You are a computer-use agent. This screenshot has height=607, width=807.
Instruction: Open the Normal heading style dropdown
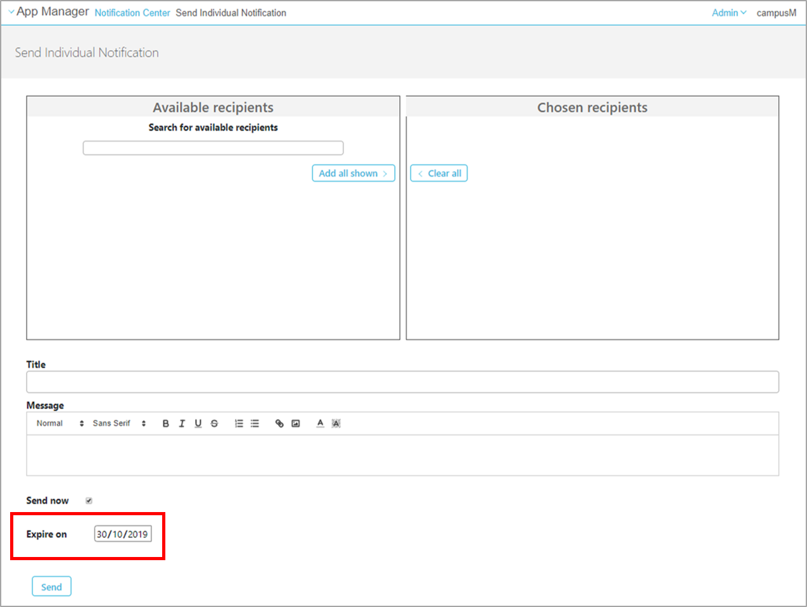[60, 423]
